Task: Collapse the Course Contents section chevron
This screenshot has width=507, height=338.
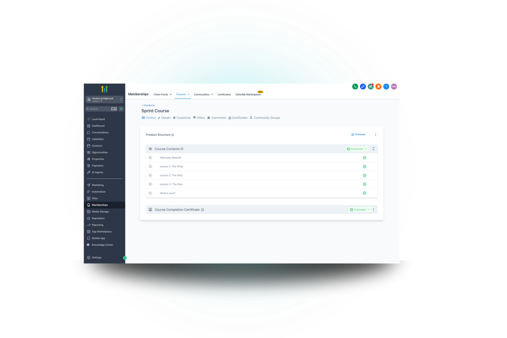Action: (x=373, y=149)
